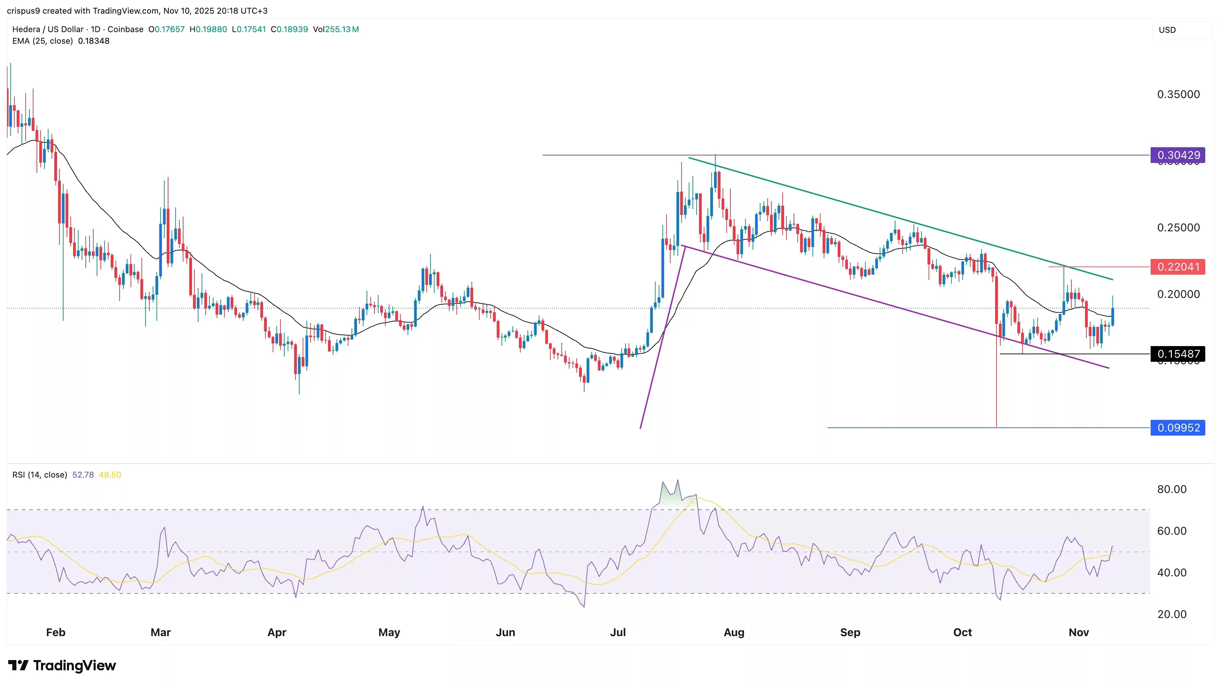Click the Hedera / US Dollar symbol title
Viewport: 1221px width, 686px height.
tap(47, 29)
